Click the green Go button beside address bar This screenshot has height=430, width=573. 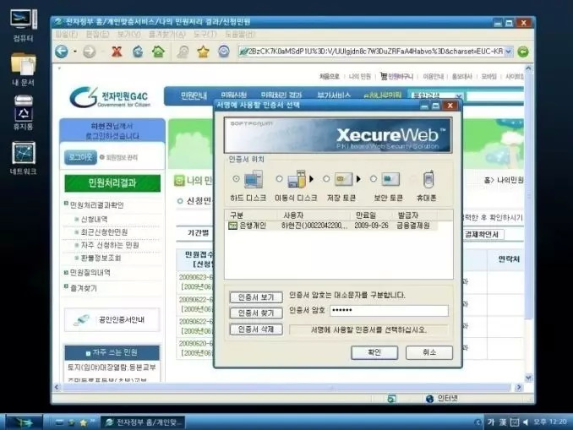pos(523,52)
